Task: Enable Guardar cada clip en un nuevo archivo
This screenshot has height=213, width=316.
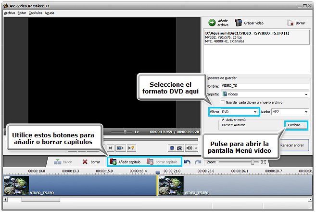Action: (x=223, y=102)
